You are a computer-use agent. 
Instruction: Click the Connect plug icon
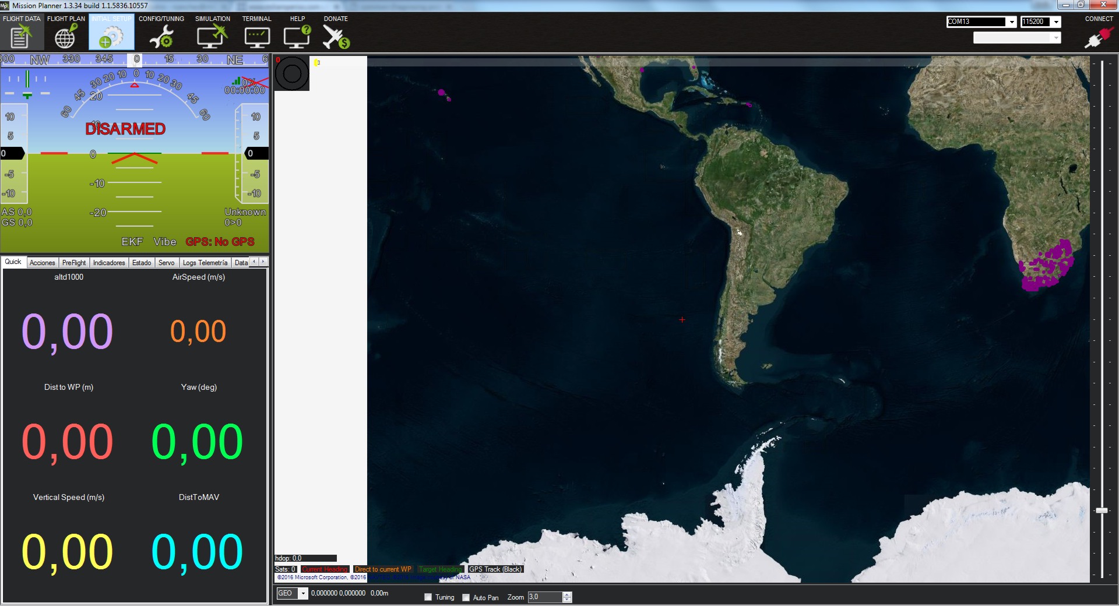click(x=1098, y=38)
